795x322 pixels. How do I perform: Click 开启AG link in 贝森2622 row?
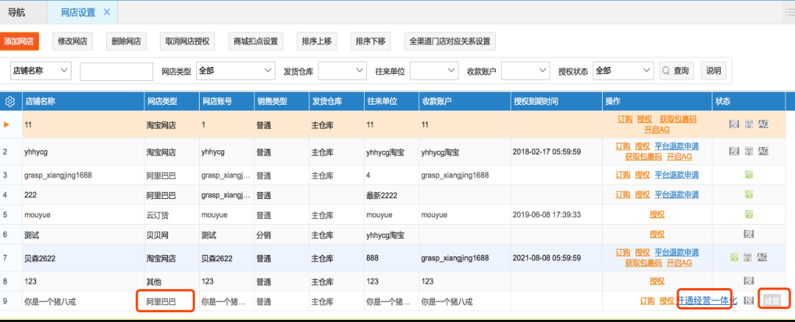pyautogui.click(x=679, y=263)
